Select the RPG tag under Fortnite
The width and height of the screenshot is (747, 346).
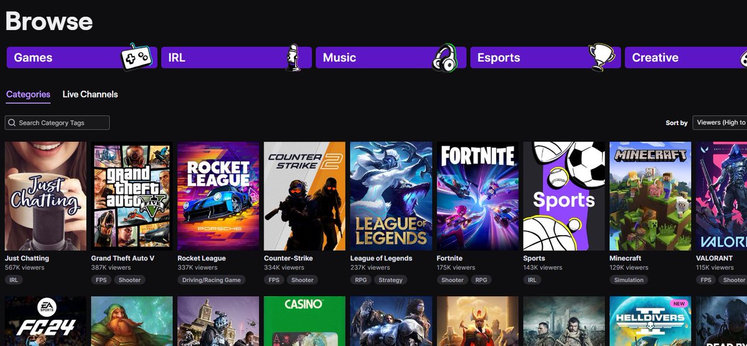[482, 280]
